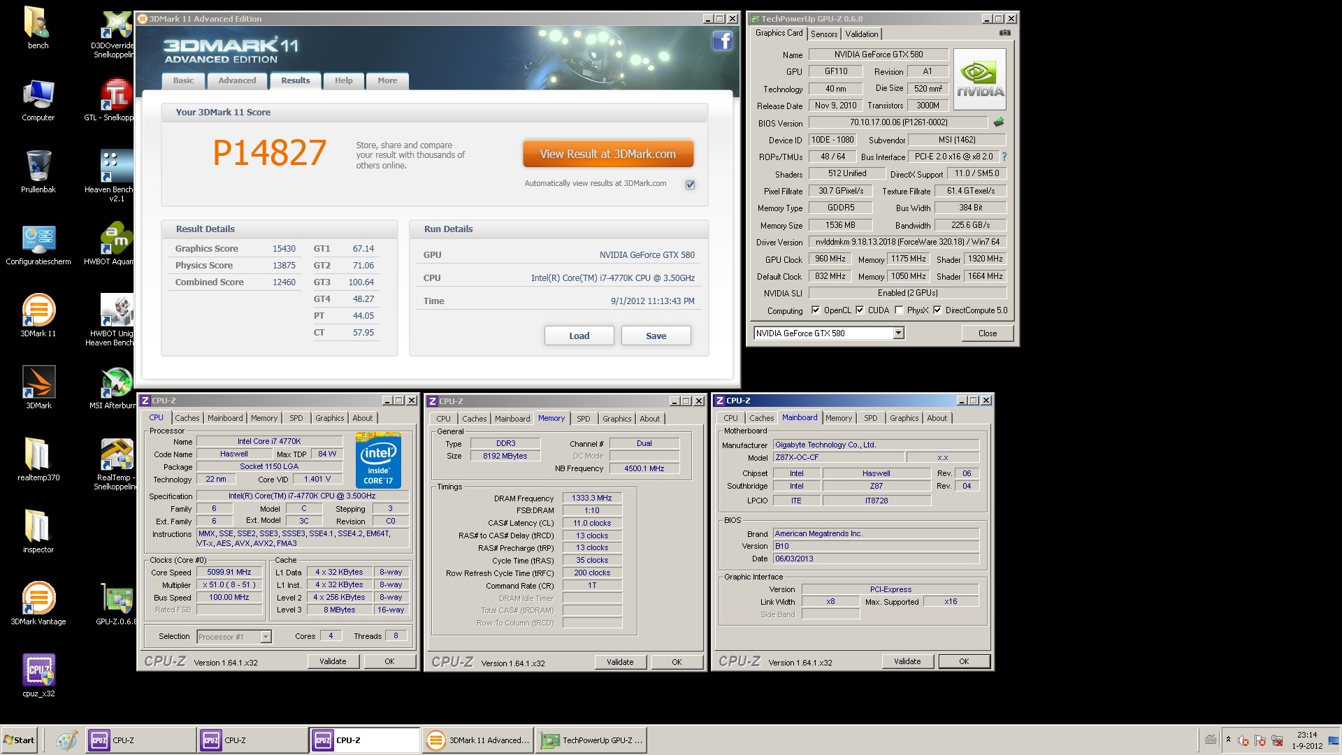Switch to the Sensors tab in GPU-Z
The image size is (1342, 755).
823,34
